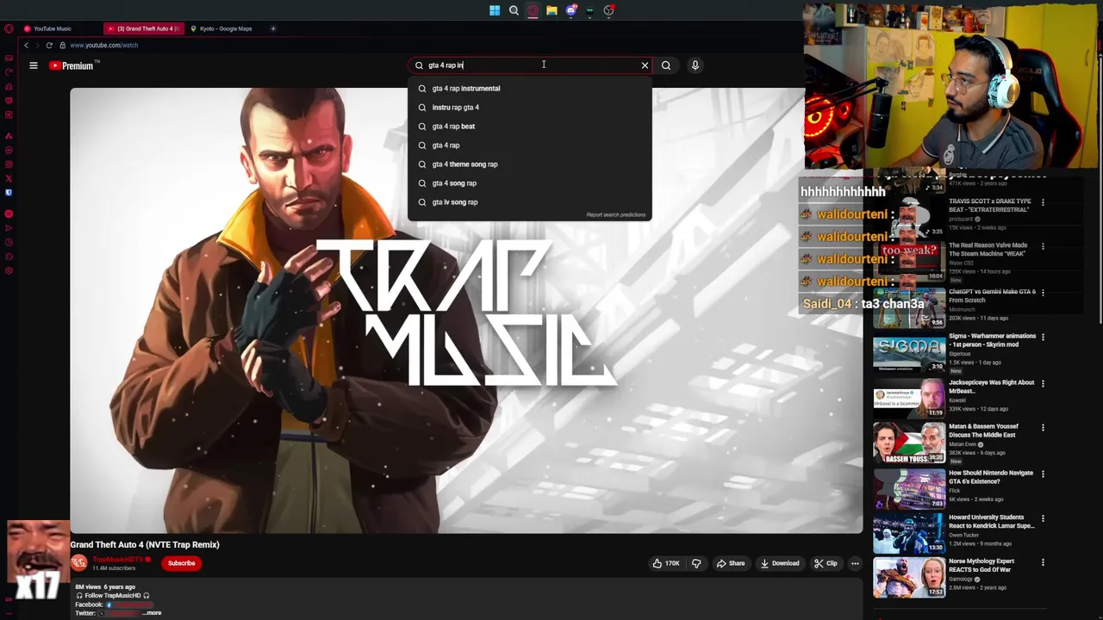Open the Opera menu logo at top-left
The image size is (1103, 620).
pyautogui.click(x=9, y=28)
